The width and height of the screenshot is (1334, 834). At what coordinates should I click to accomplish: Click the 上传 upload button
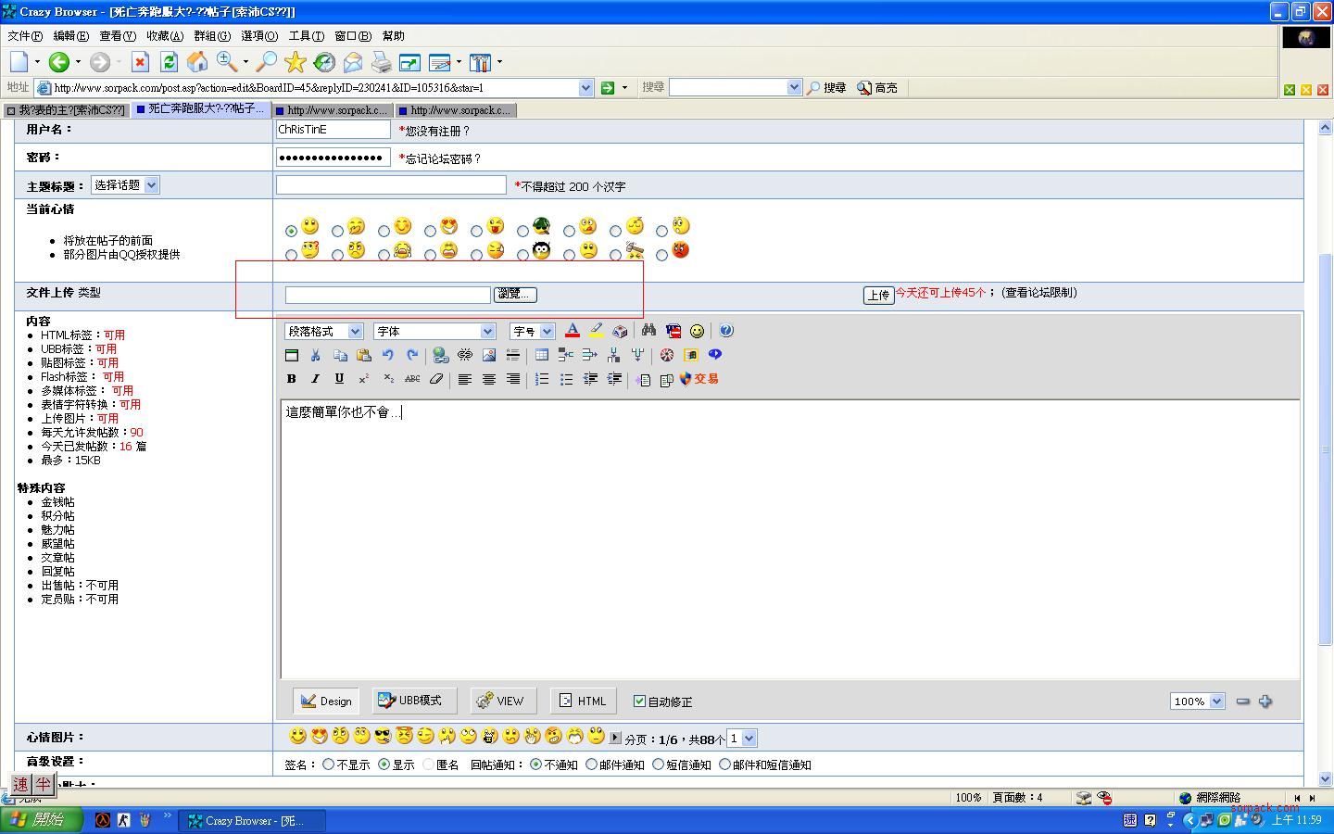[877, 295]
